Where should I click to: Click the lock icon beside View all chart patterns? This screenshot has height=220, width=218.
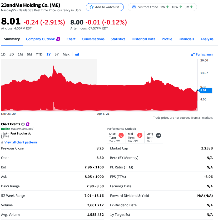2,142
